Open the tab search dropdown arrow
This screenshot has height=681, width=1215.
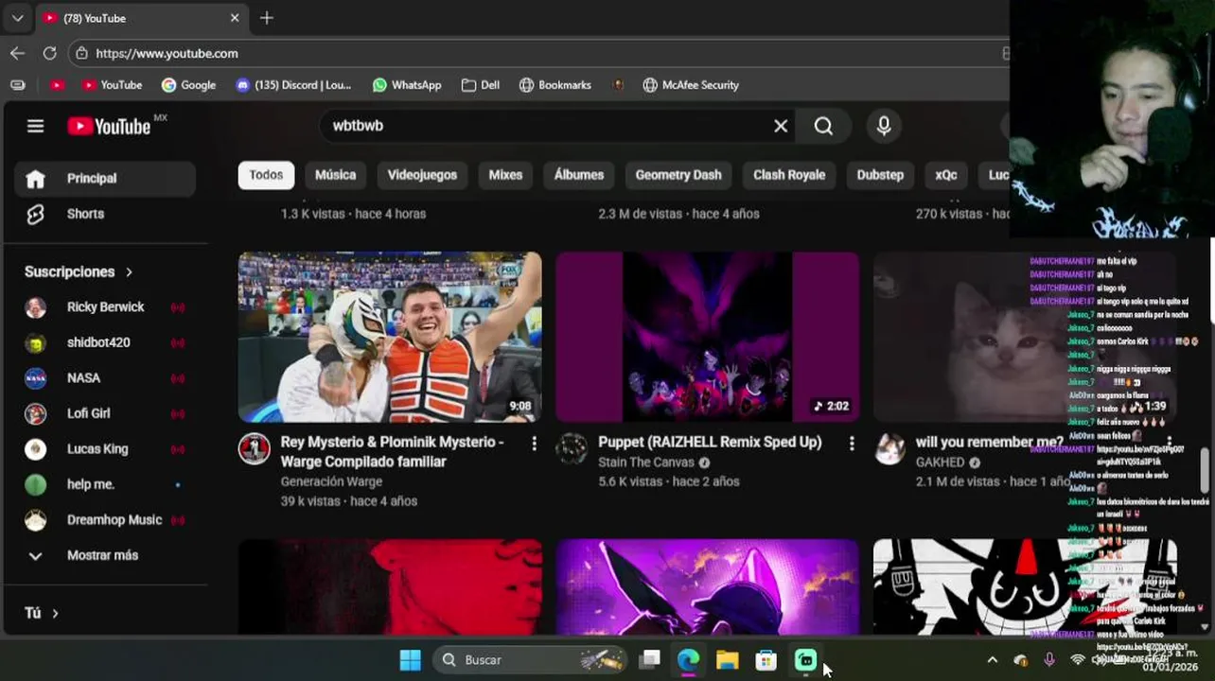pos(17,18)
